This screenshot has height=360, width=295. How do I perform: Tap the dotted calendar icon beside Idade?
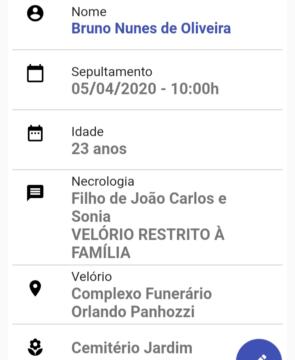pos(35,133)
